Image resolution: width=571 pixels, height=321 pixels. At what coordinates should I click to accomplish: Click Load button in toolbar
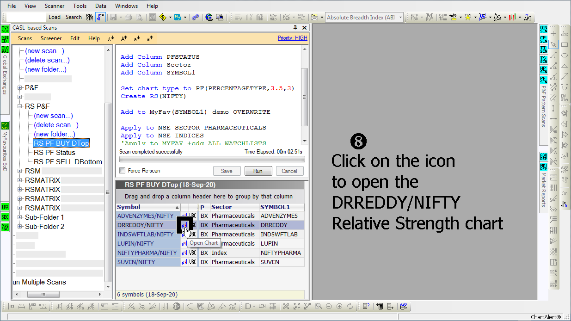pyautogui.click(x=55, y=17)
